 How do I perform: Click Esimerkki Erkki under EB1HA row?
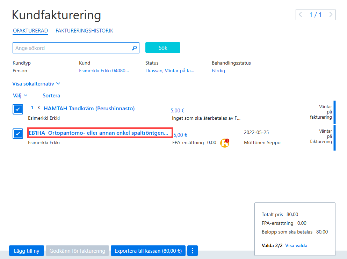coord(44,142)
